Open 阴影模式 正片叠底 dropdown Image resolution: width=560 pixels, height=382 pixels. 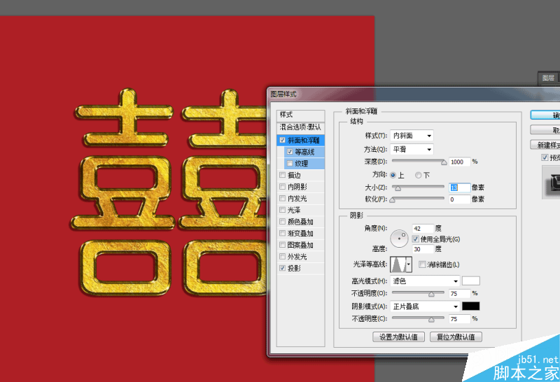(x=425, y=306)
